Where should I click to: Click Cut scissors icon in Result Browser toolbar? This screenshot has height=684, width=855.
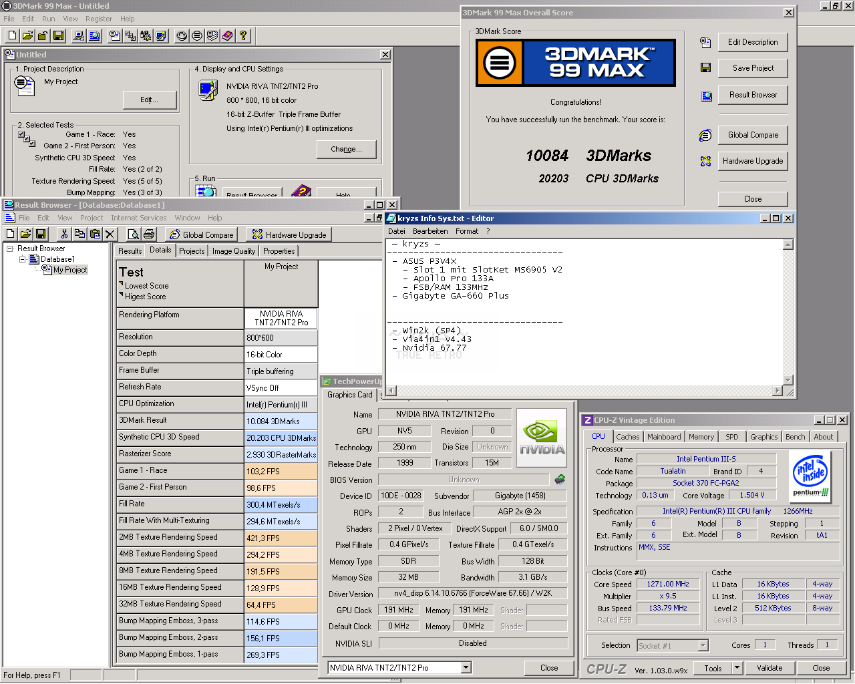64,234
